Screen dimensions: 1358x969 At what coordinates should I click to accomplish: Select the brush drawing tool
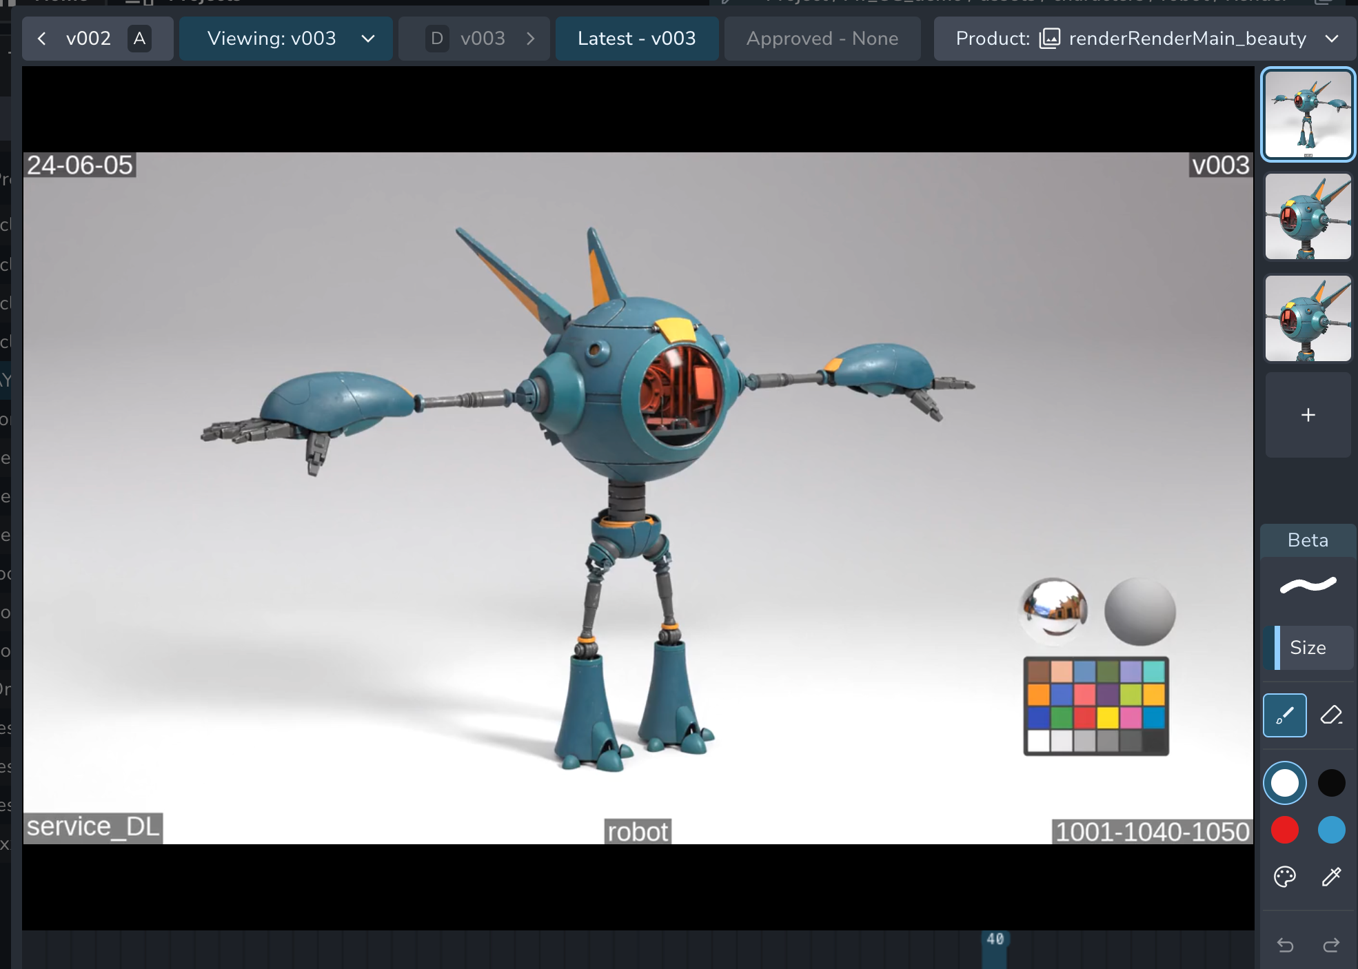(1284, 715)
